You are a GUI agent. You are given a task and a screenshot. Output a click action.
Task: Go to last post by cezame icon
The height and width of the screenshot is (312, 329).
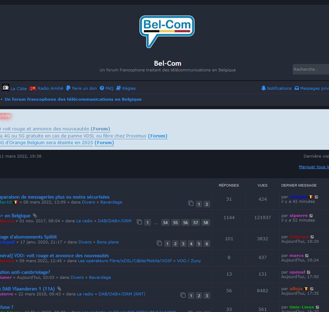point(316,197)
